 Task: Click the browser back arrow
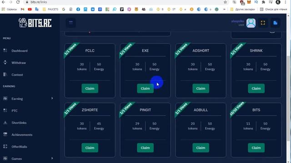(4, 2)
